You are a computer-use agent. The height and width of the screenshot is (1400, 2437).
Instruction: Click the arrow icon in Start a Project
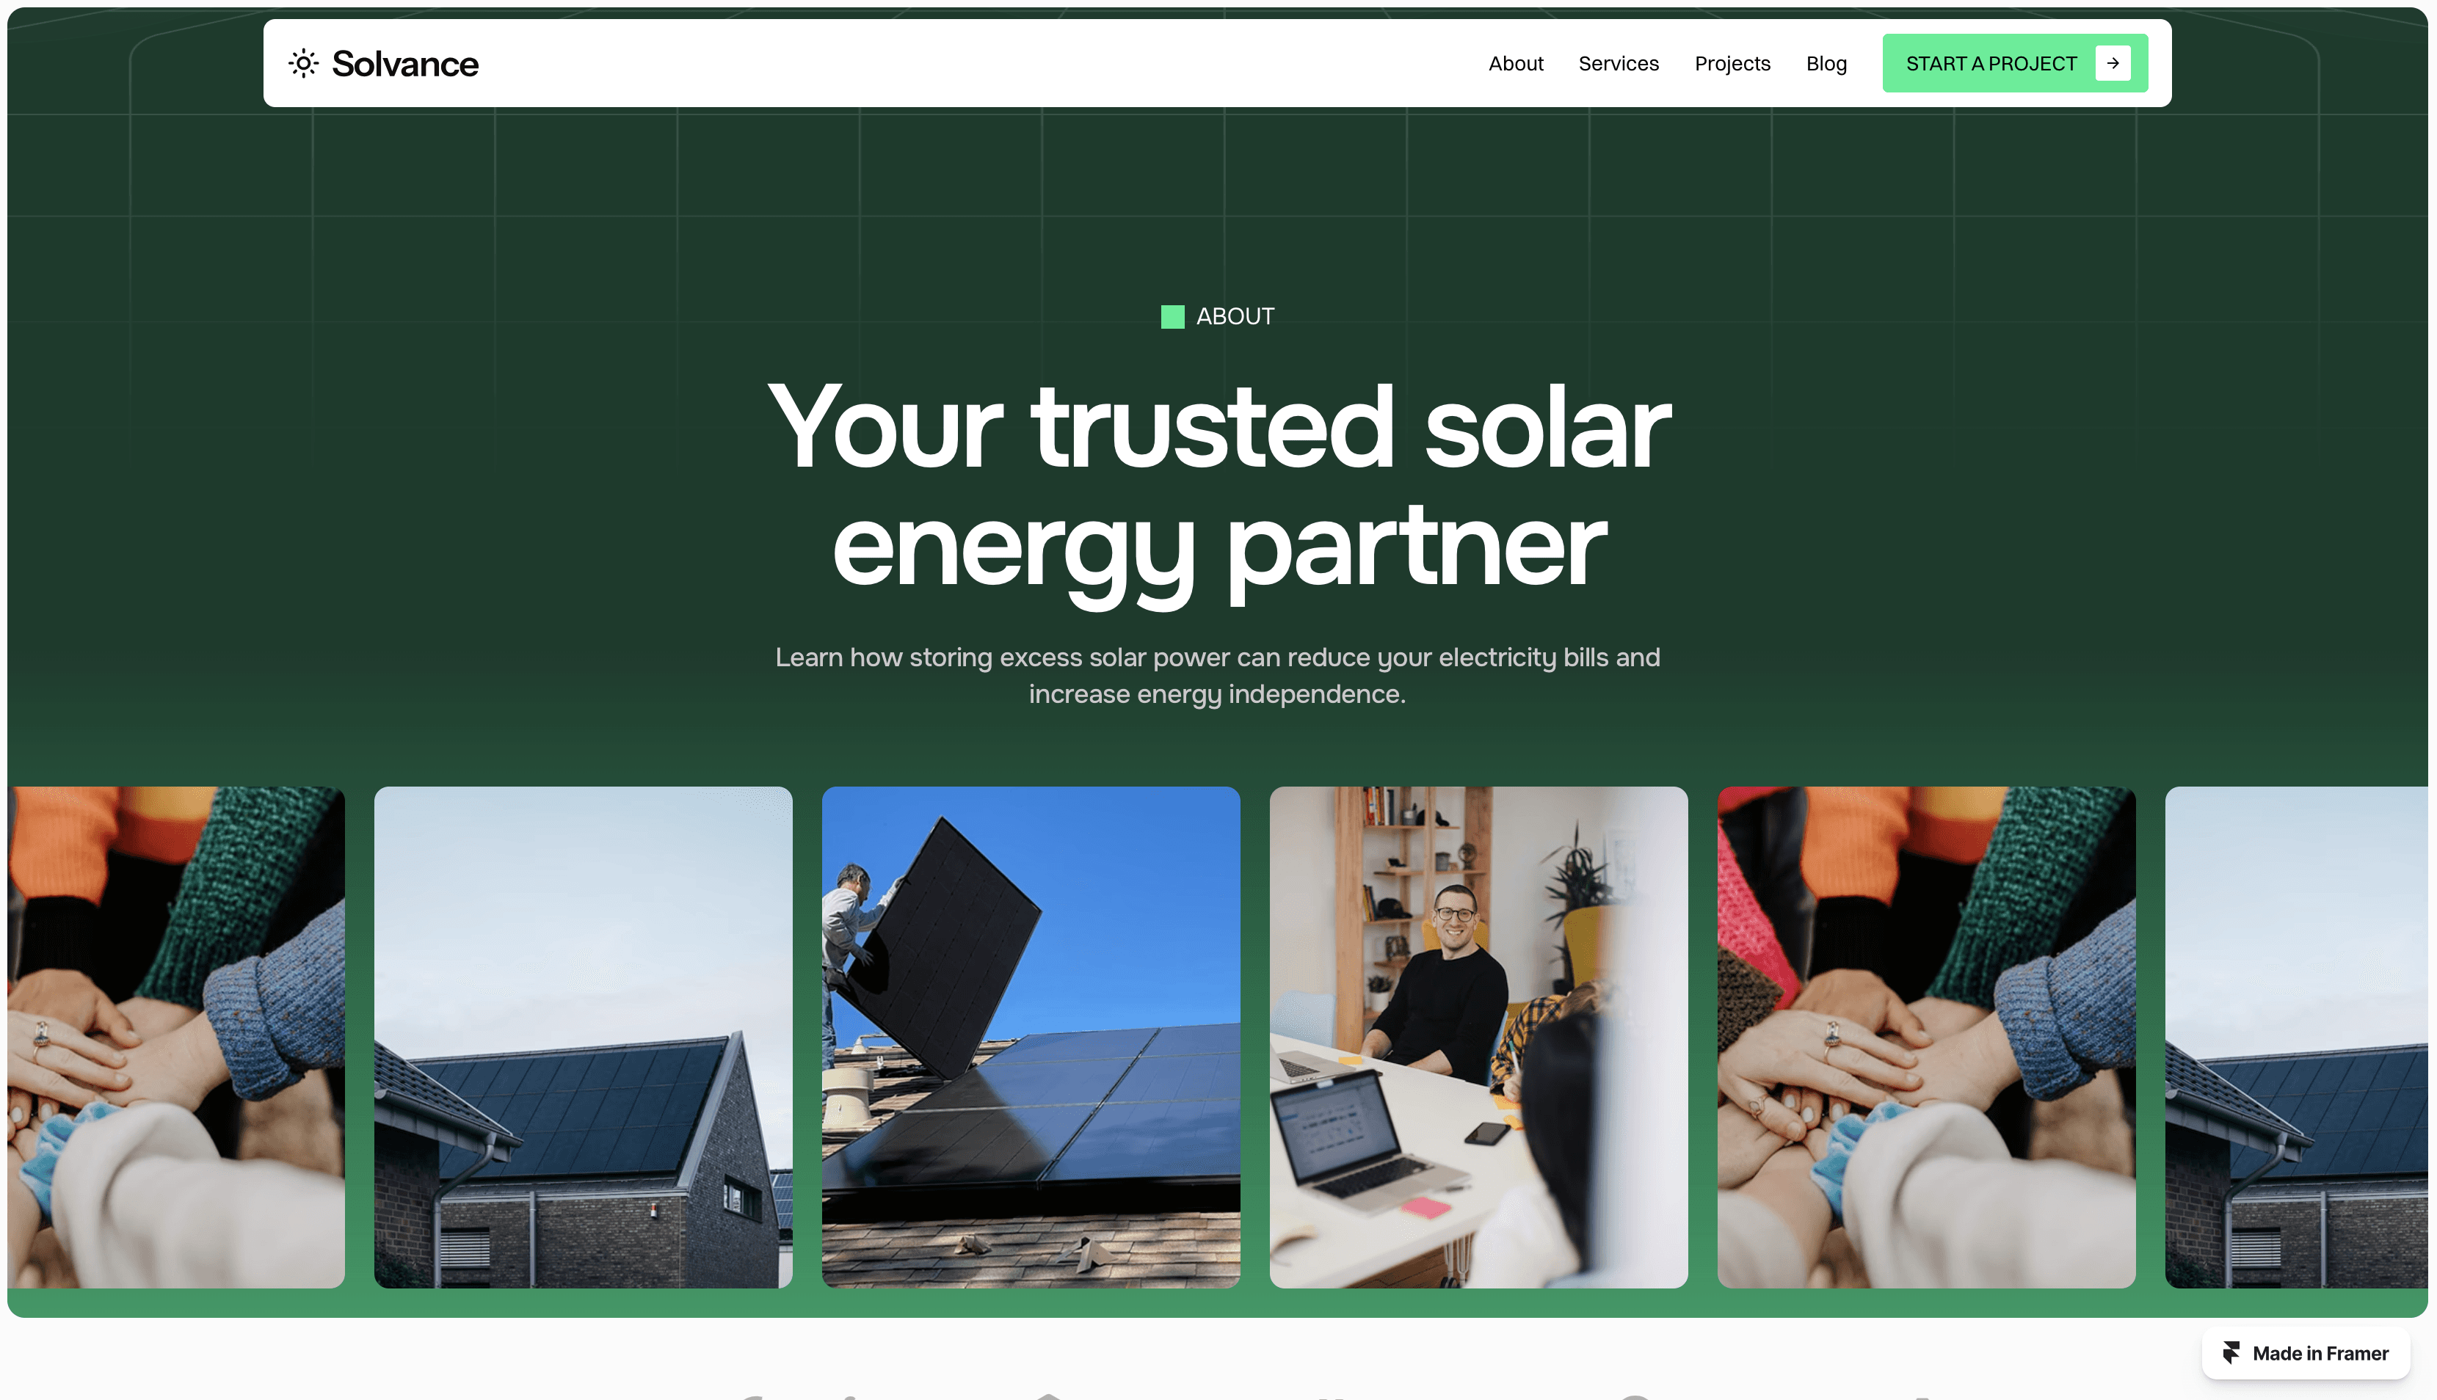pos(2112,63)
